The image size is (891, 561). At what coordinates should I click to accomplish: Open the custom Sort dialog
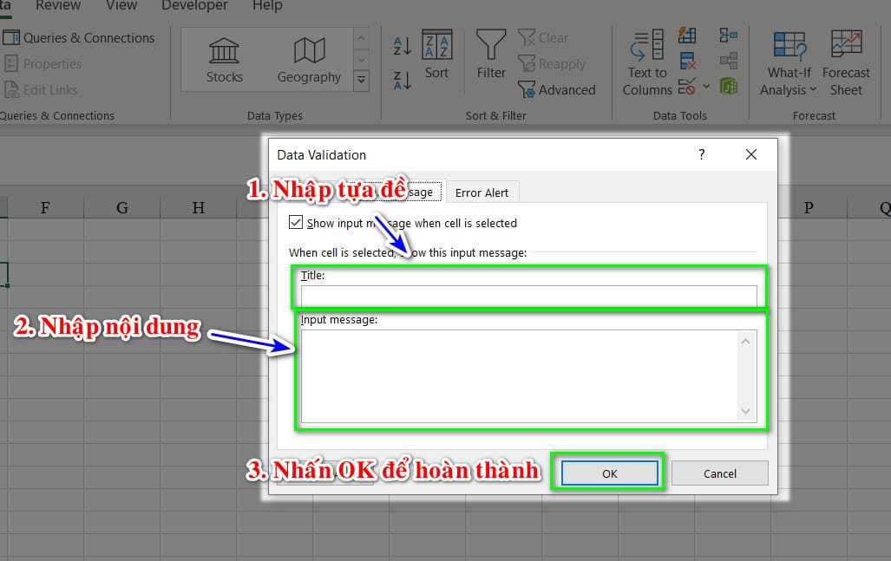[436, 55]
